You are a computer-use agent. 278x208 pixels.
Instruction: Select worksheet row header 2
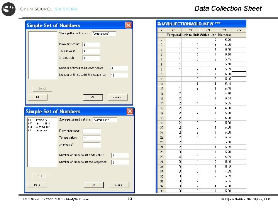click(x=161, y=40)
